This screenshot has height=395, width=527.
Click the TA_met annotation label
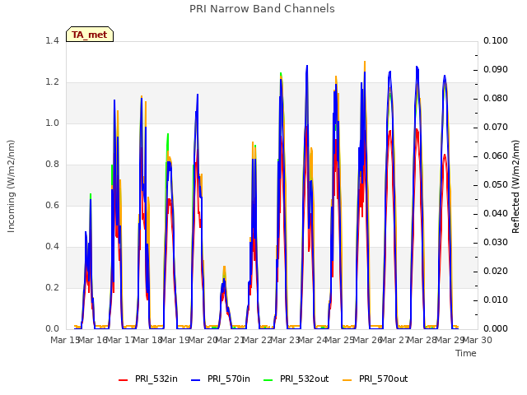pyautogui.click(x=90, y=35)
